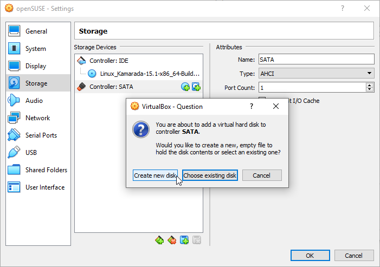Click the add hard disk icon on the SATA controller row

(196, 87)
